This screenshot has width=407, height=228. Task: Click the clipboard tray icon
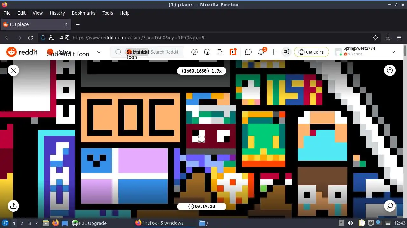coord(362,223)
